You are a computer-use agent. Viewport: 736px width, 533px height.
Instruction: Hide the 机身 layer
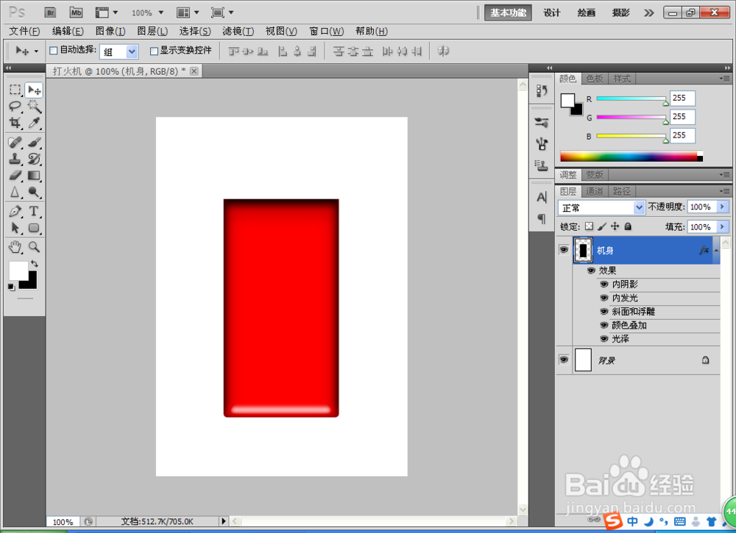[x=564, y=250]
